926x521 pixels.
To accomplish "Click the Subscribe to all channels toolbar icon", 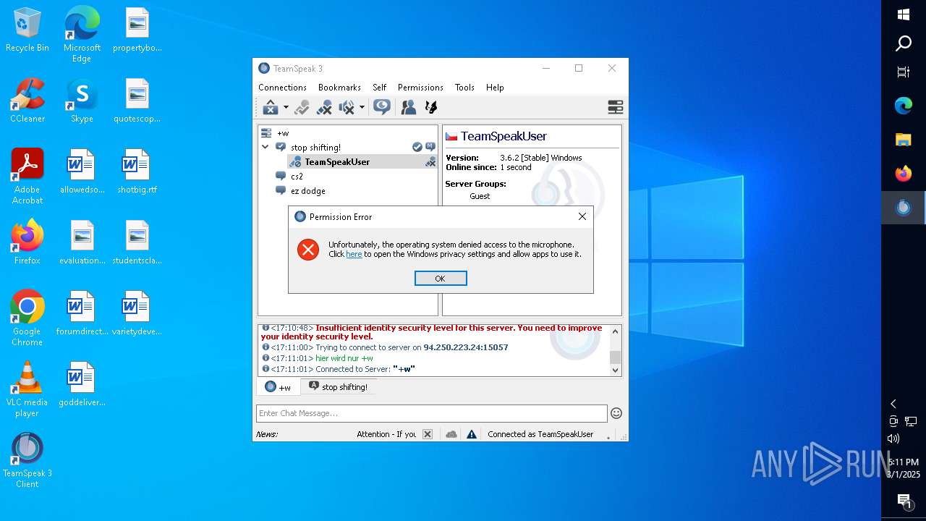I will (x=302, y=108).
